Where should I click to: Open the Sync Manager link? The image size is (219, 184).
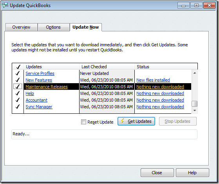[x=39, y=107]
